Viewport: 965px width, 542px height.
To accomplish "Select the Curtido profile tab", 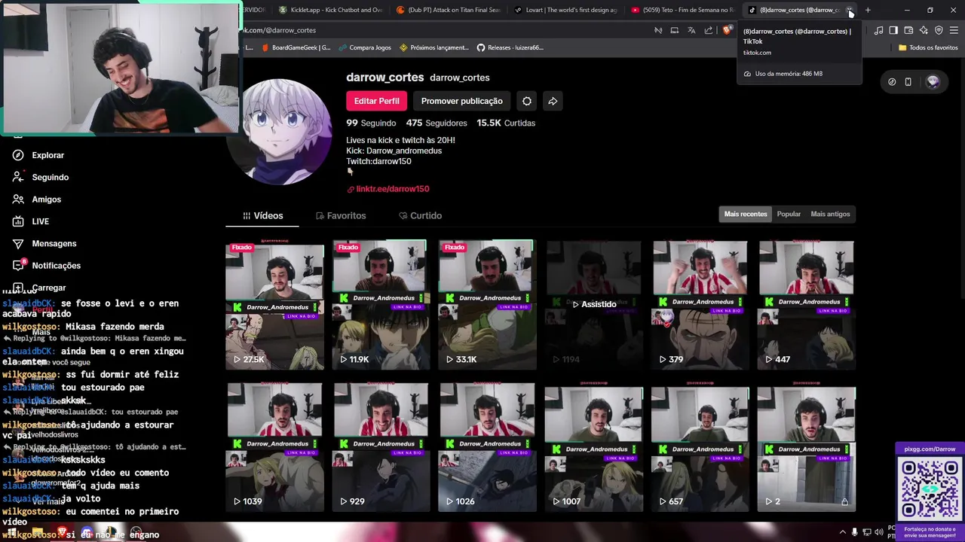I will click(x=420, y=215).
